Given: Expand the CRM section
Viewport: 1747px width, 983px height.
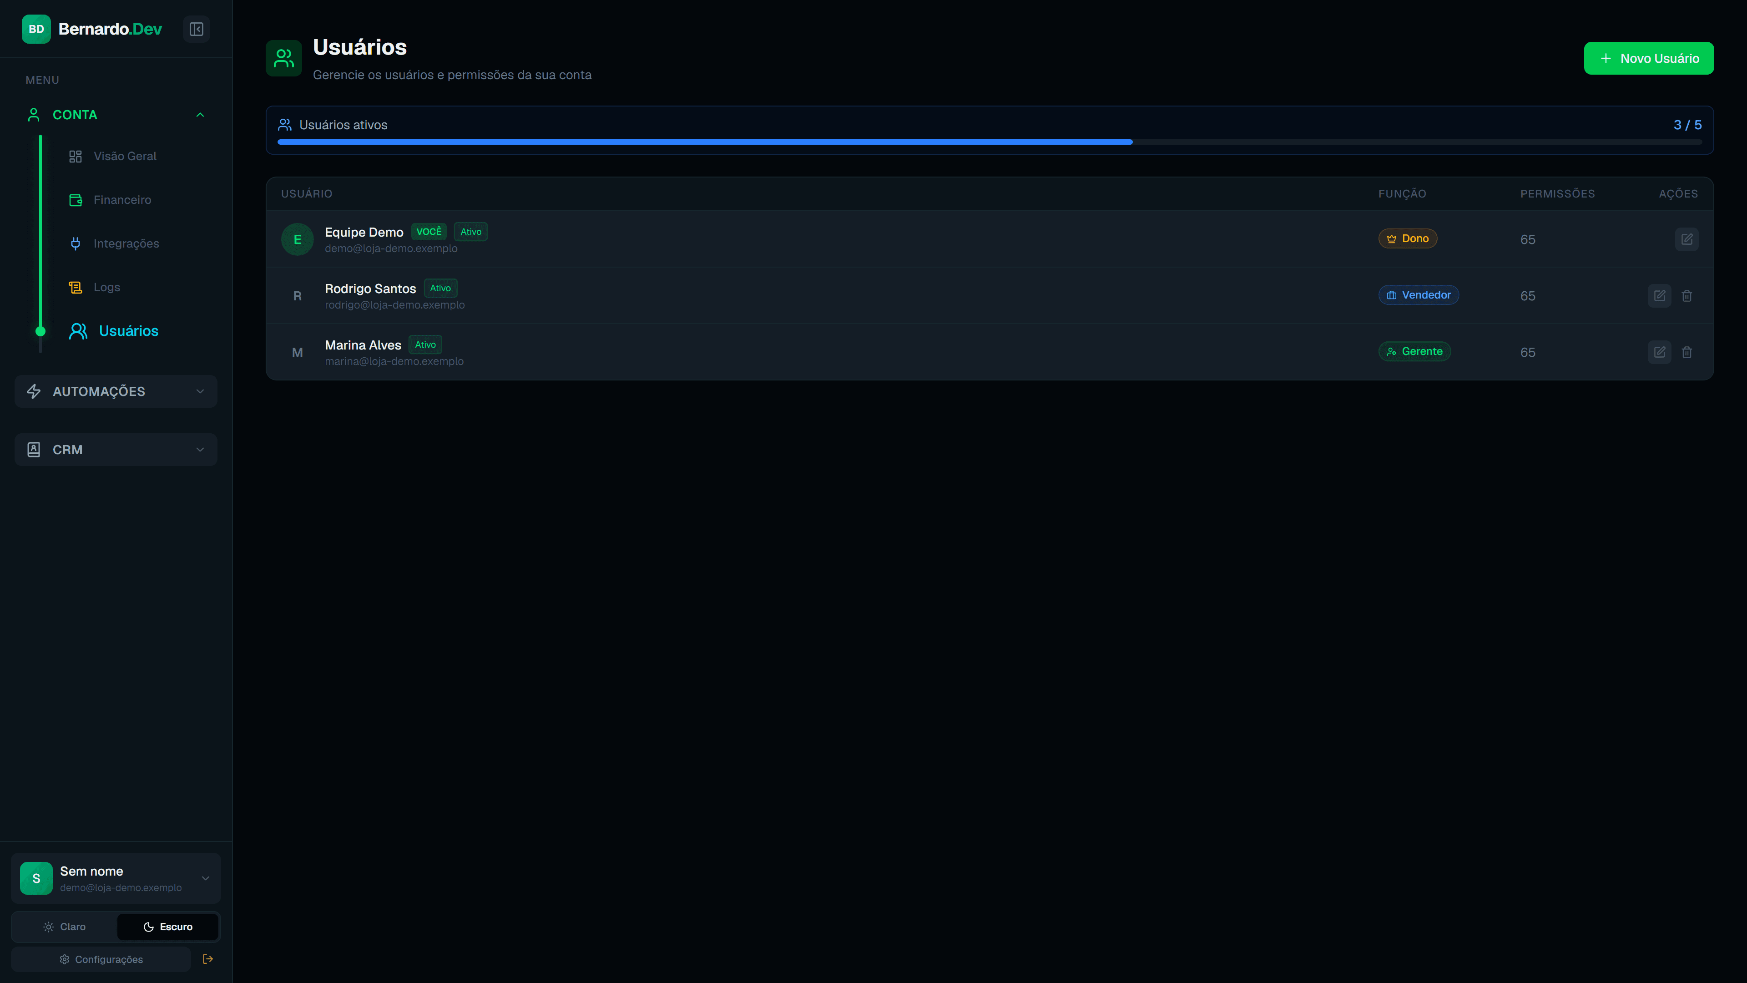Looking at the screenshot, I should [116, 449].
